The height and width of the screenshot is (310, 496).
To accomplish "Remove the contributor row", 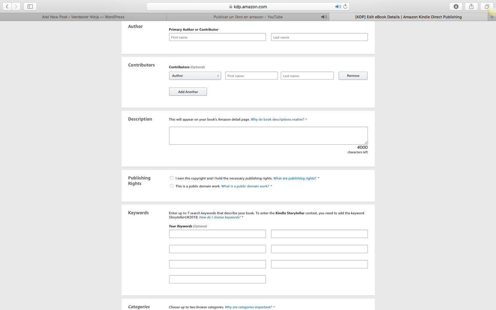I will (353, 76).
